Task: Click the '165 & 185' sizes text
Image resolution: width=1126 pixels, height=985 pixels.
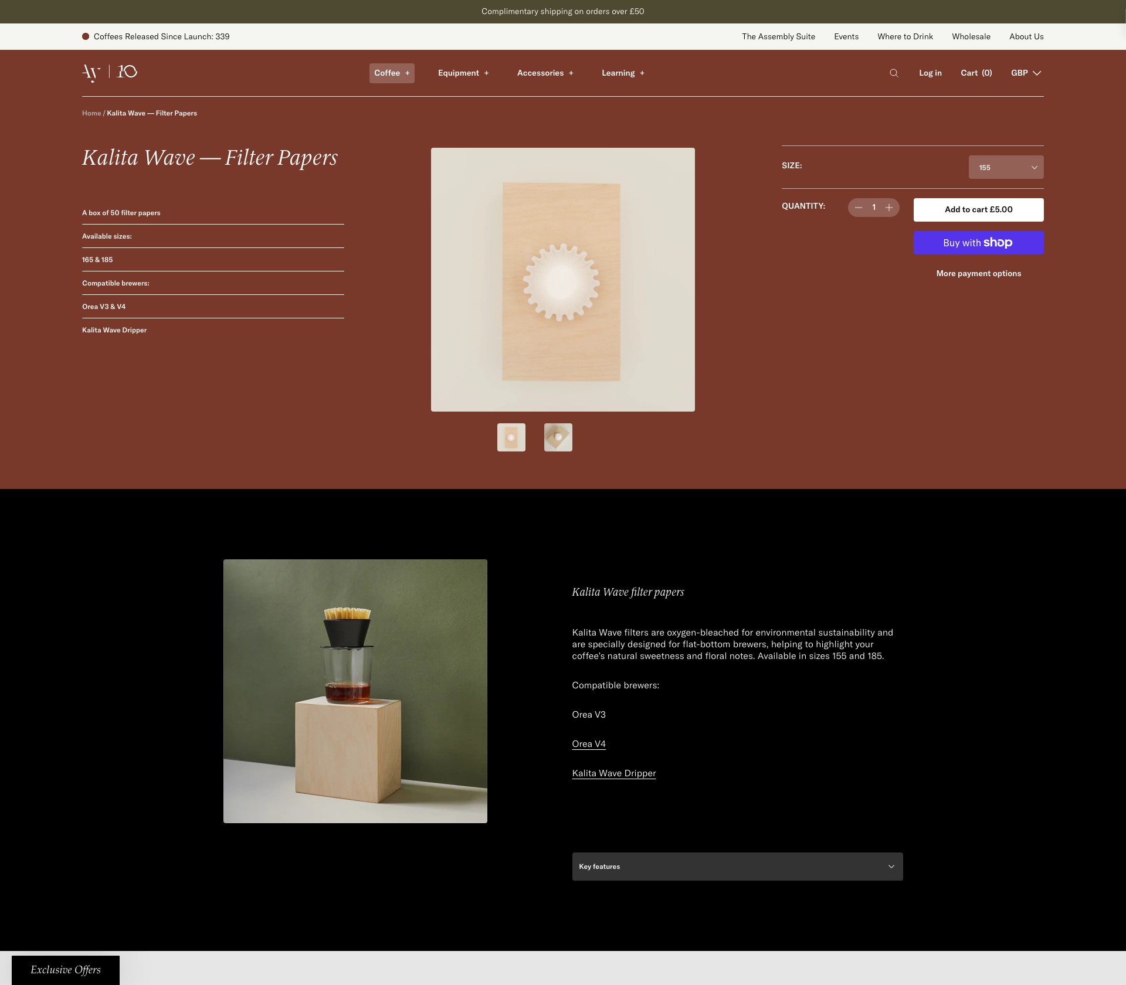Action: pos(97,260)
